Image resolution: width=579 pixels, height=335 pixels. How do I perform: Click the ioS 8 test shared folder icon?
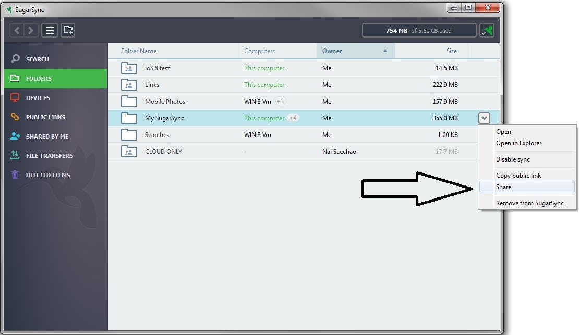129,68
